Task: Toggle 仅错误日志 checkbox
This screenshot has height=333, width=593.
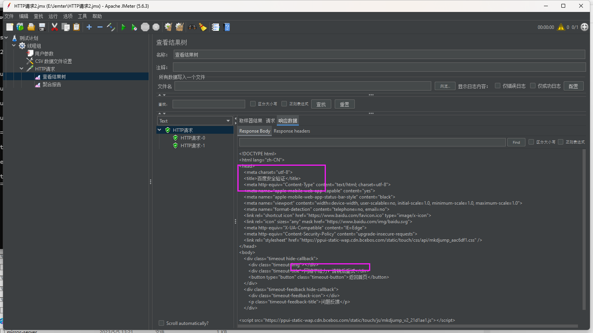Action: pyautogui.click(x=498, y=86)
